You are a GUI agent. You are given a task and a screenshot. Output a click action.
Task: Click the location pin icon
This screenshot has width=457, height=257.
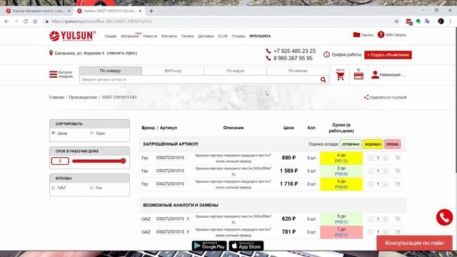[51, 53]
